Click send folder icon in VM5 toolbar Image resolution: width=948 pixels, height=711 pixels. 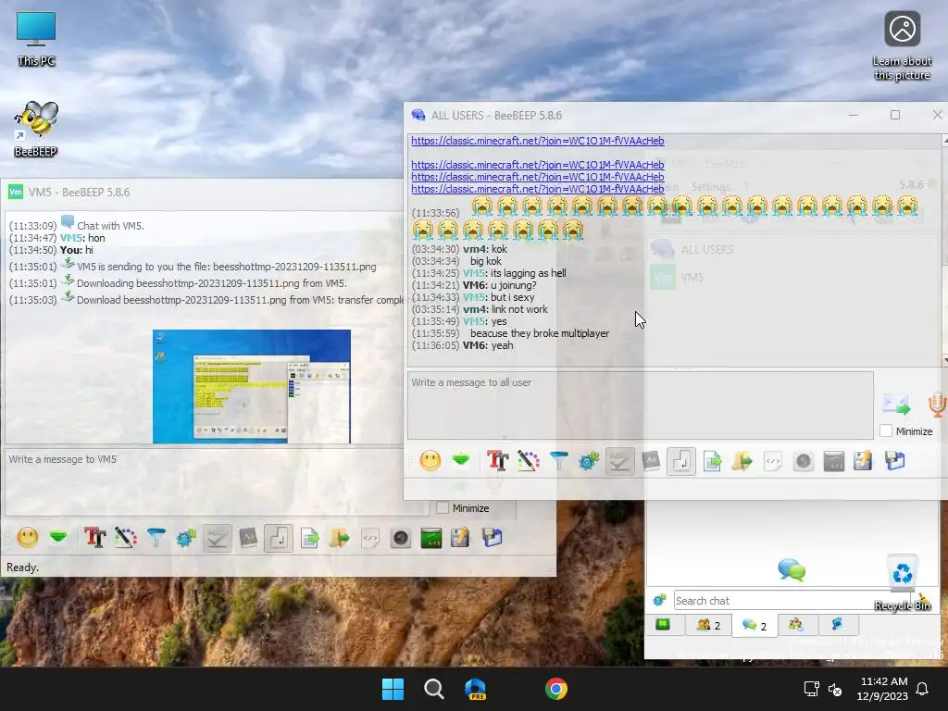[340, 538]
